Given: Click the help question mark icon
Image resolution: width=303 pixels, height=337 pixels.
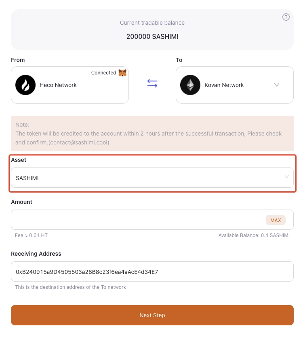Looking at the screenshot, I should (x=286, y=17).
